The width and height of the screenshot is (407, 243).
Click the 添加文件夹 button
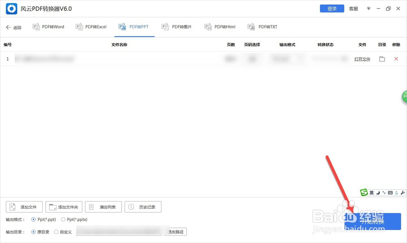tap(64, 207)
